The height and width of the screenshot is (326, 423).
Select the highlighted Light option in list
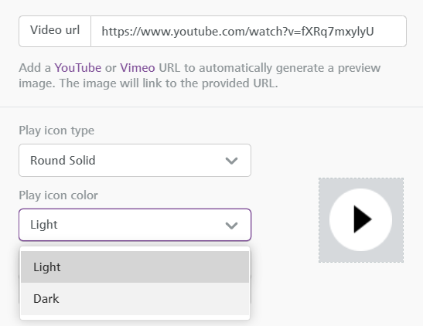(x=135, y=267)
